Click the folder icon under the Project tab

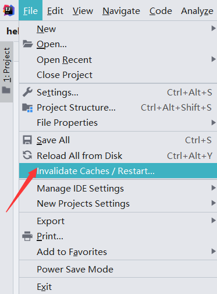point(6,90)
